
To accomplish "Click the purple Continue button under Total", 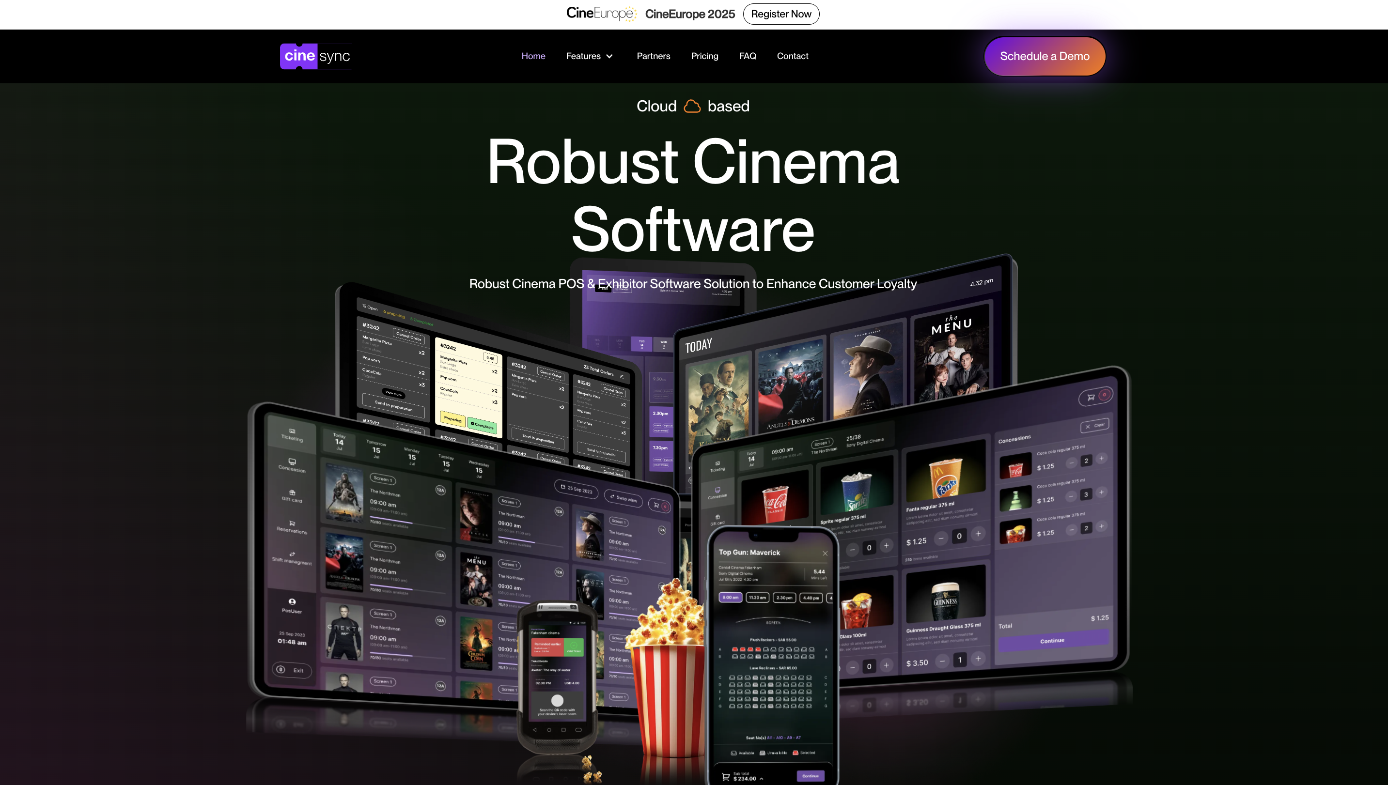I will pyautogui.click(x=1053, y=641).
